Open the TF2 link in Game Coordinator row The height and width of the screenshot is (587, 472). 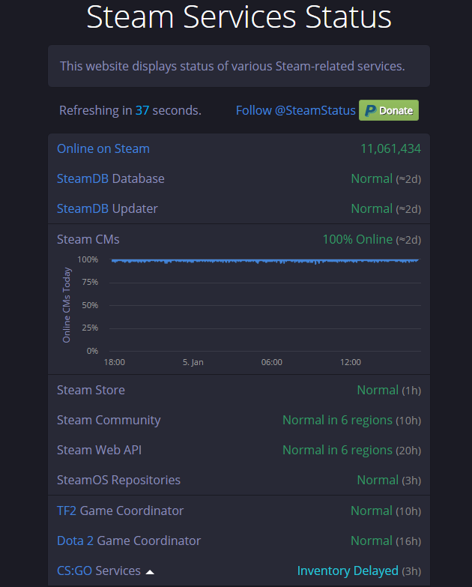[67, 511]
